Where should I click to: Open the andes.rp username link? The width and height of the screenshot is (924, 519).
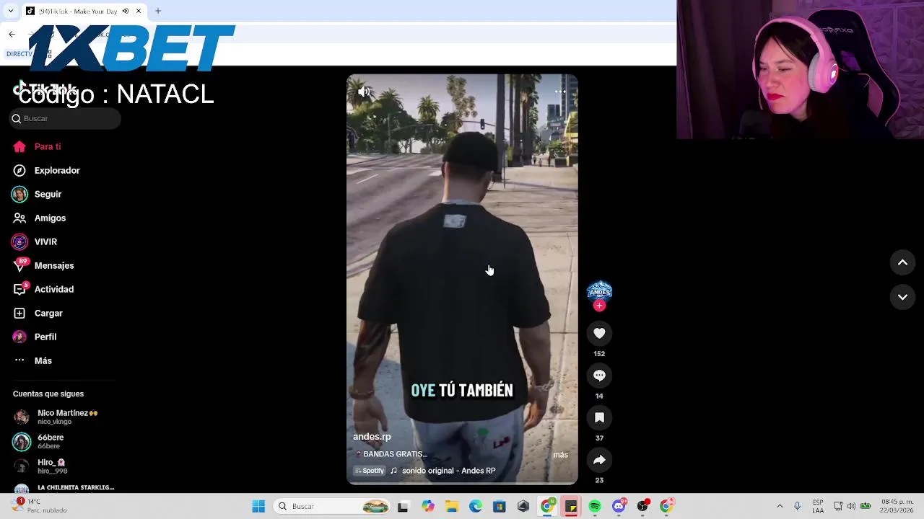(372, 436)
